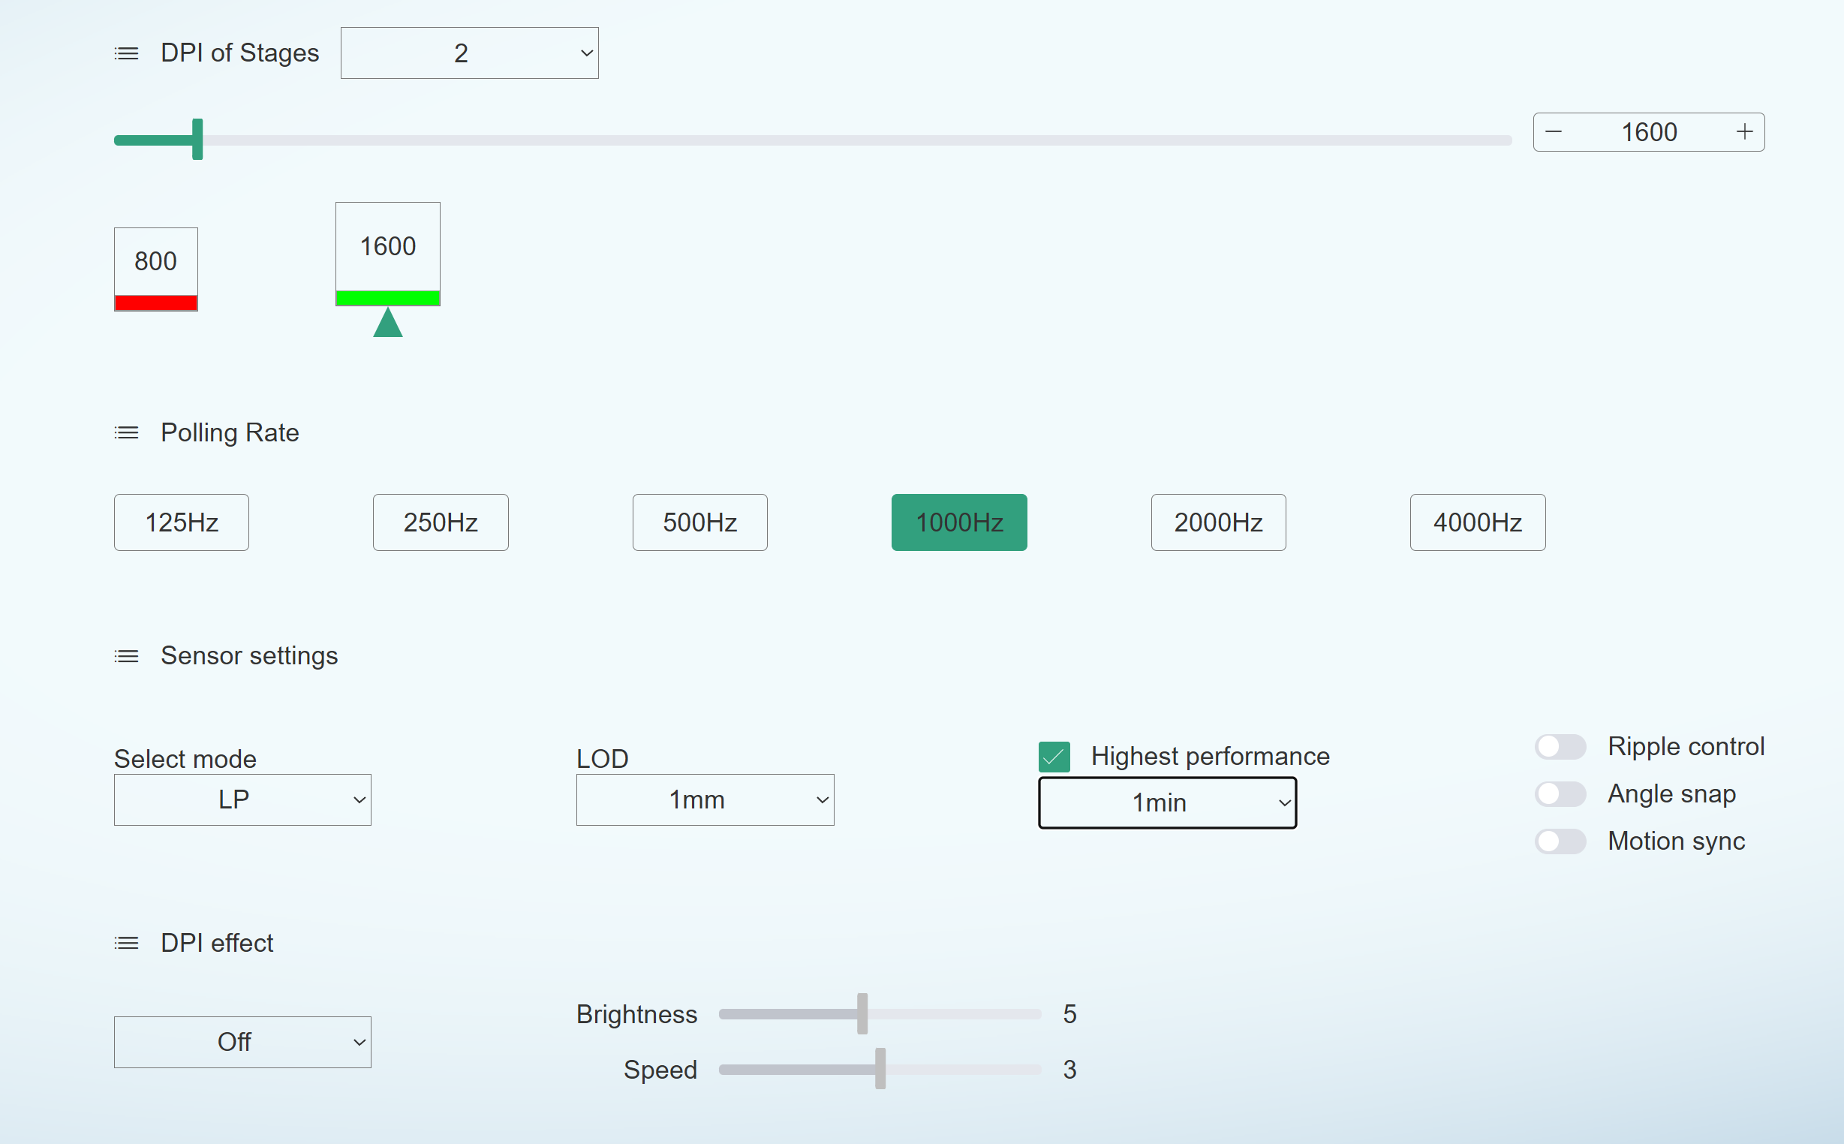The image size is (1844, 1144).
Task: Click the list icon next to Polling Rate
Action: 126,433
